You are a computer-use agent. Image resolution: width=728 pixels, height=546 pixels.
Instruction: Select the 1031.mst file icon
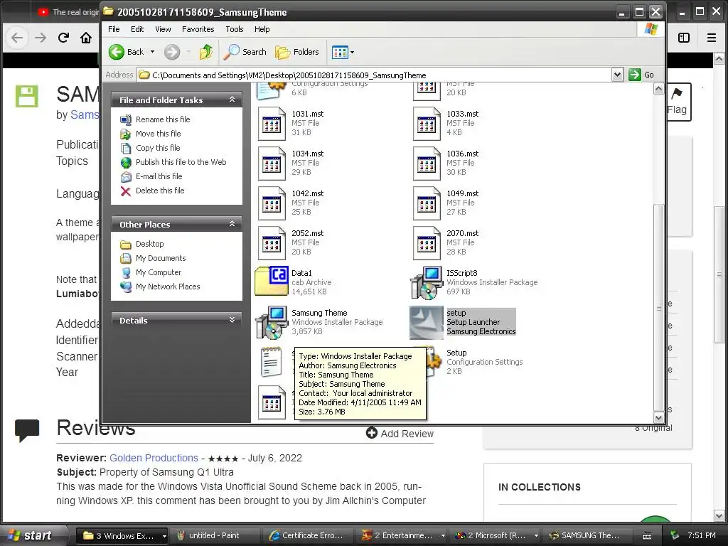tap(272, 124)
